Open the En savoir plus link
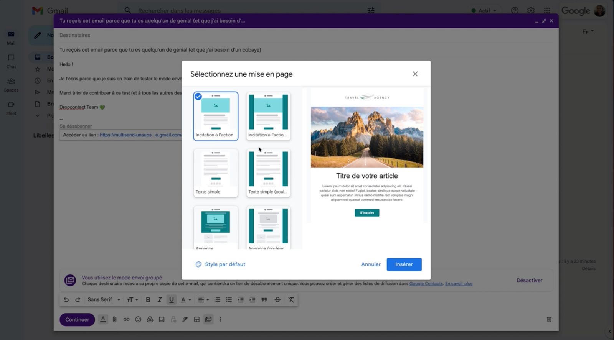This screenshot has width=614, height=340. pyautogui.click(x=459, y=284)
